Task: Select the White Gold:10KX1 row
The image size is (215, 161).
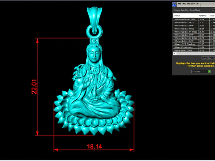Action: click(x=194, y=22)
